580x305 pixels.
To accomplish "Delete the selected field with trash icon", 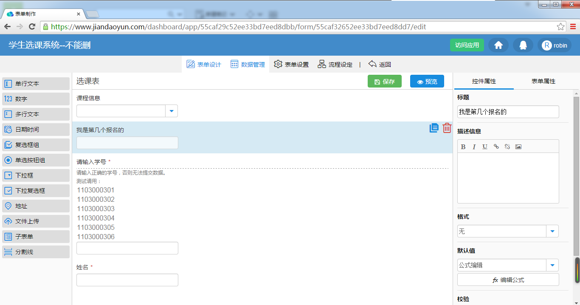I will coord(447,128).
